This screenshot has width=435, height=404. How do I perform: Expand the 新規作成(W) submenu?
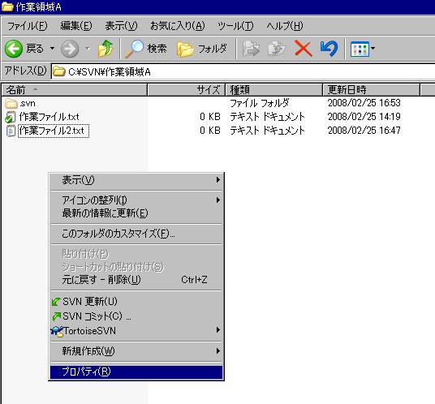click(136, 351)
